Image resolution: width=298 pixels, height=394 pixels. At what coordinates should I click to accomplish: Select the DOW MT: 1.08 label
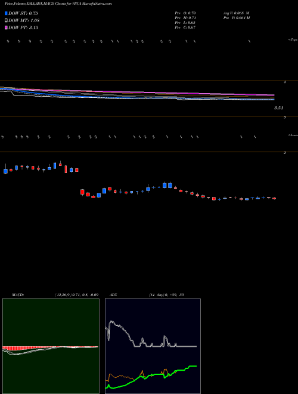click(24, 21)
